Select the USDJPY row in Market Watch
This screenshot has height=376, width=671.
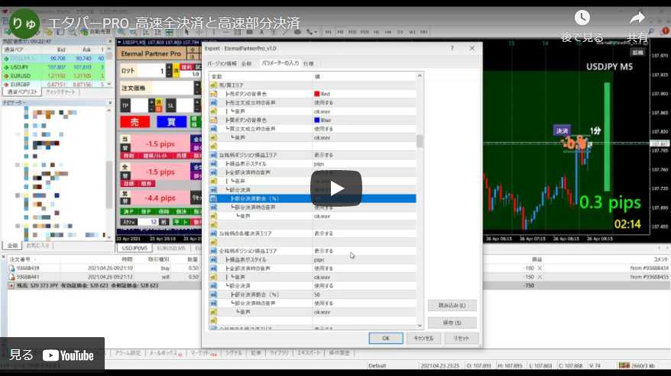pyautogui.click(x=53, y=67)
